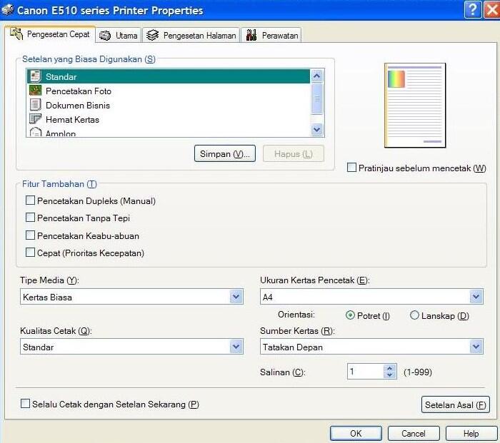The height and width of the screenshot is (443, 500).
Task: Click the Cancel button
Action: point(414,434)
